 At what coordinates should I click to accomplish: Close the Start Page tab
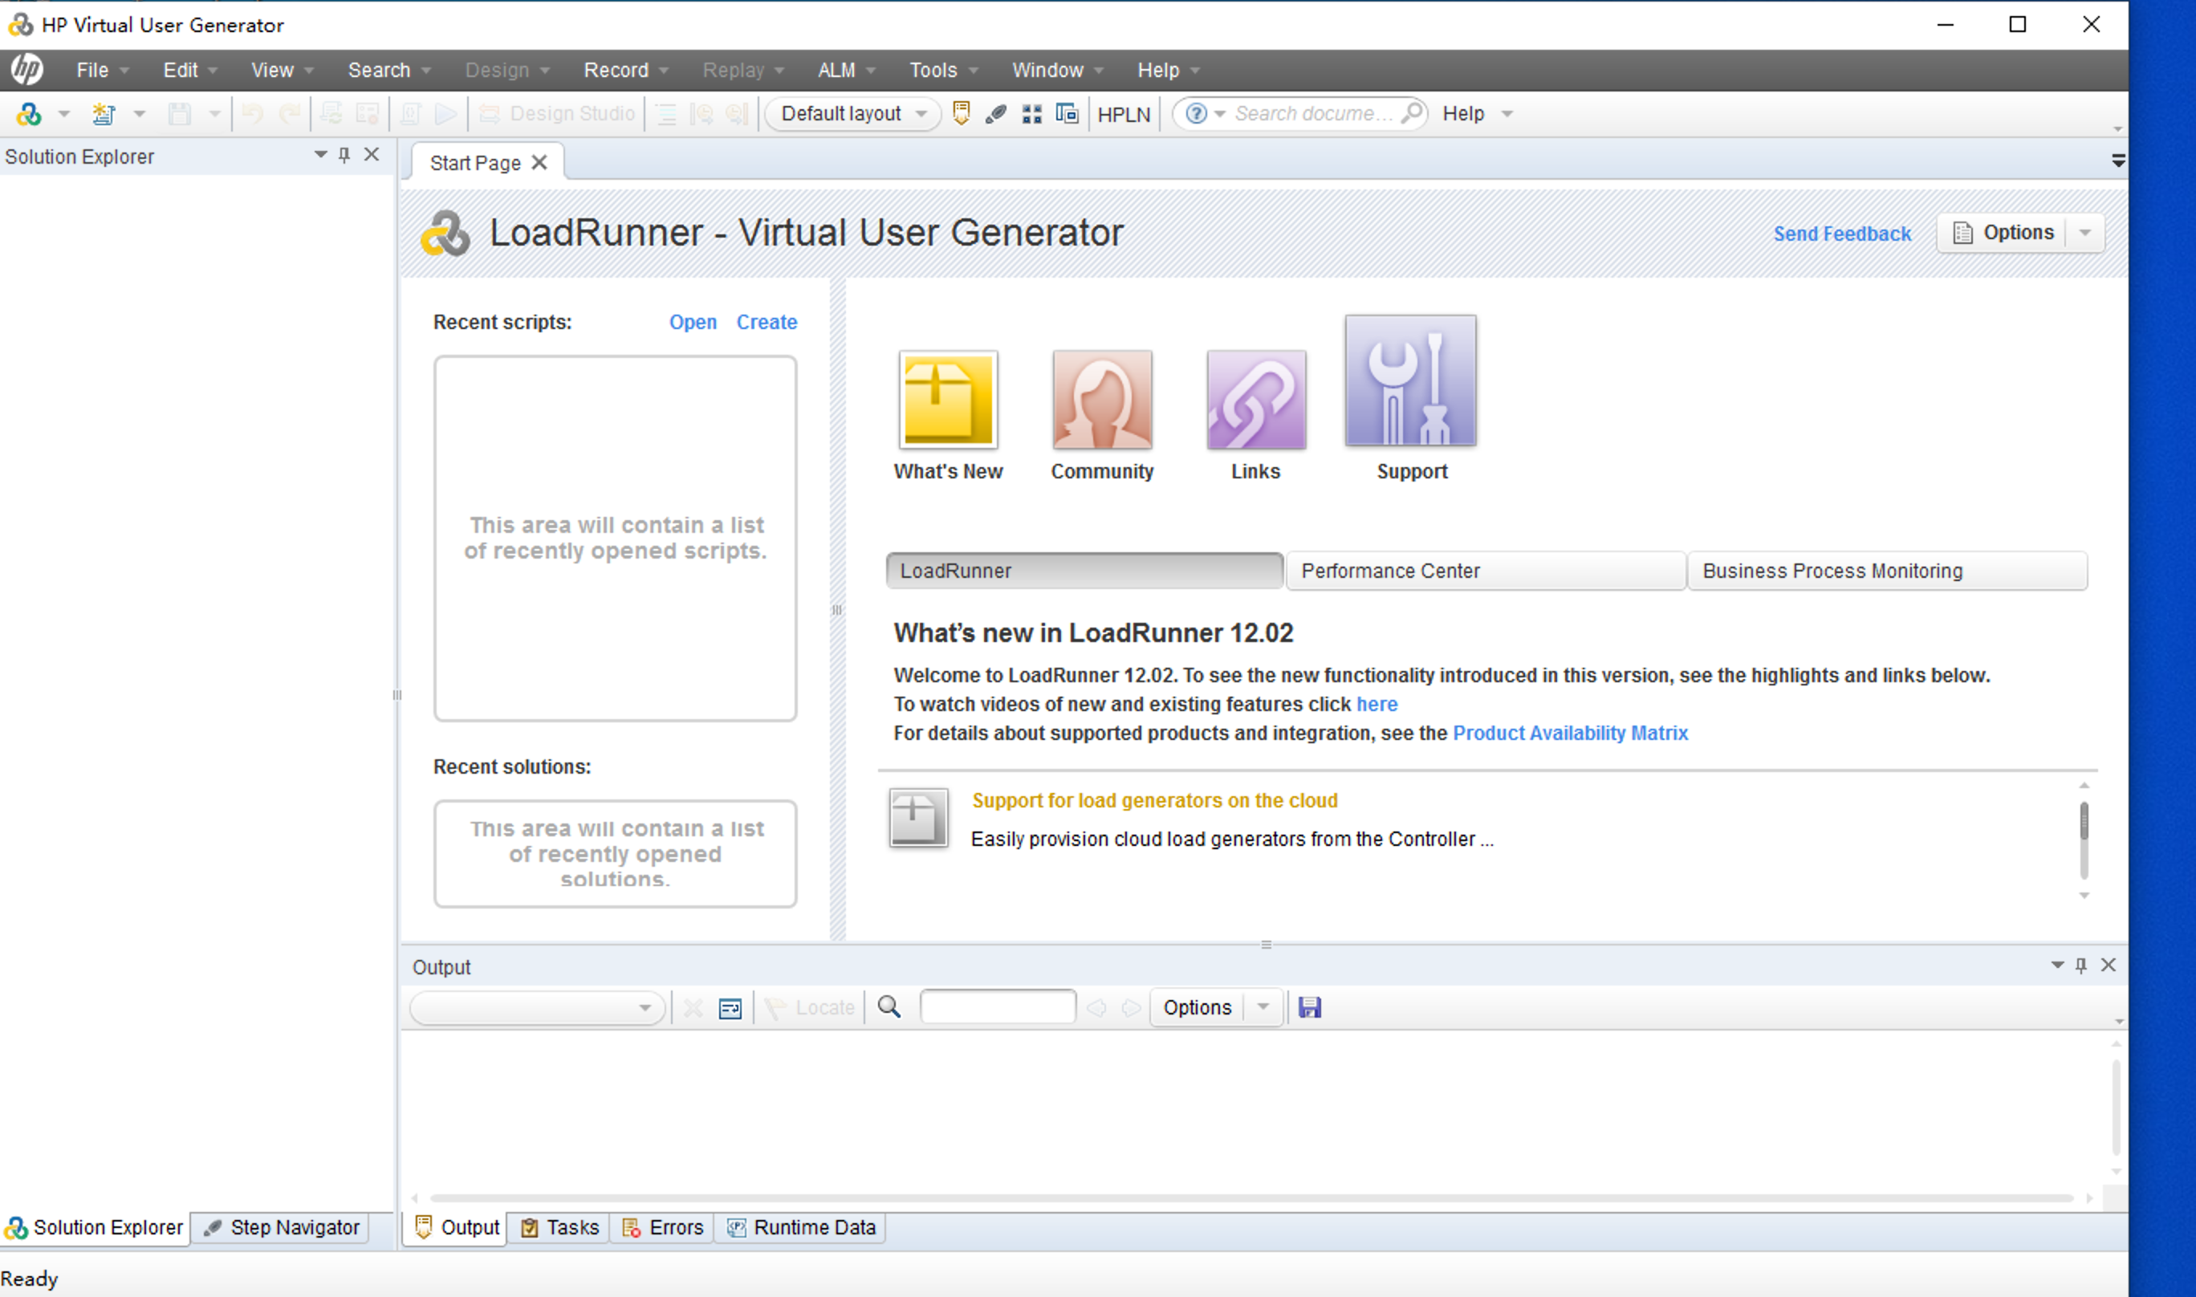pyautogui.click(x=540, y=163)
